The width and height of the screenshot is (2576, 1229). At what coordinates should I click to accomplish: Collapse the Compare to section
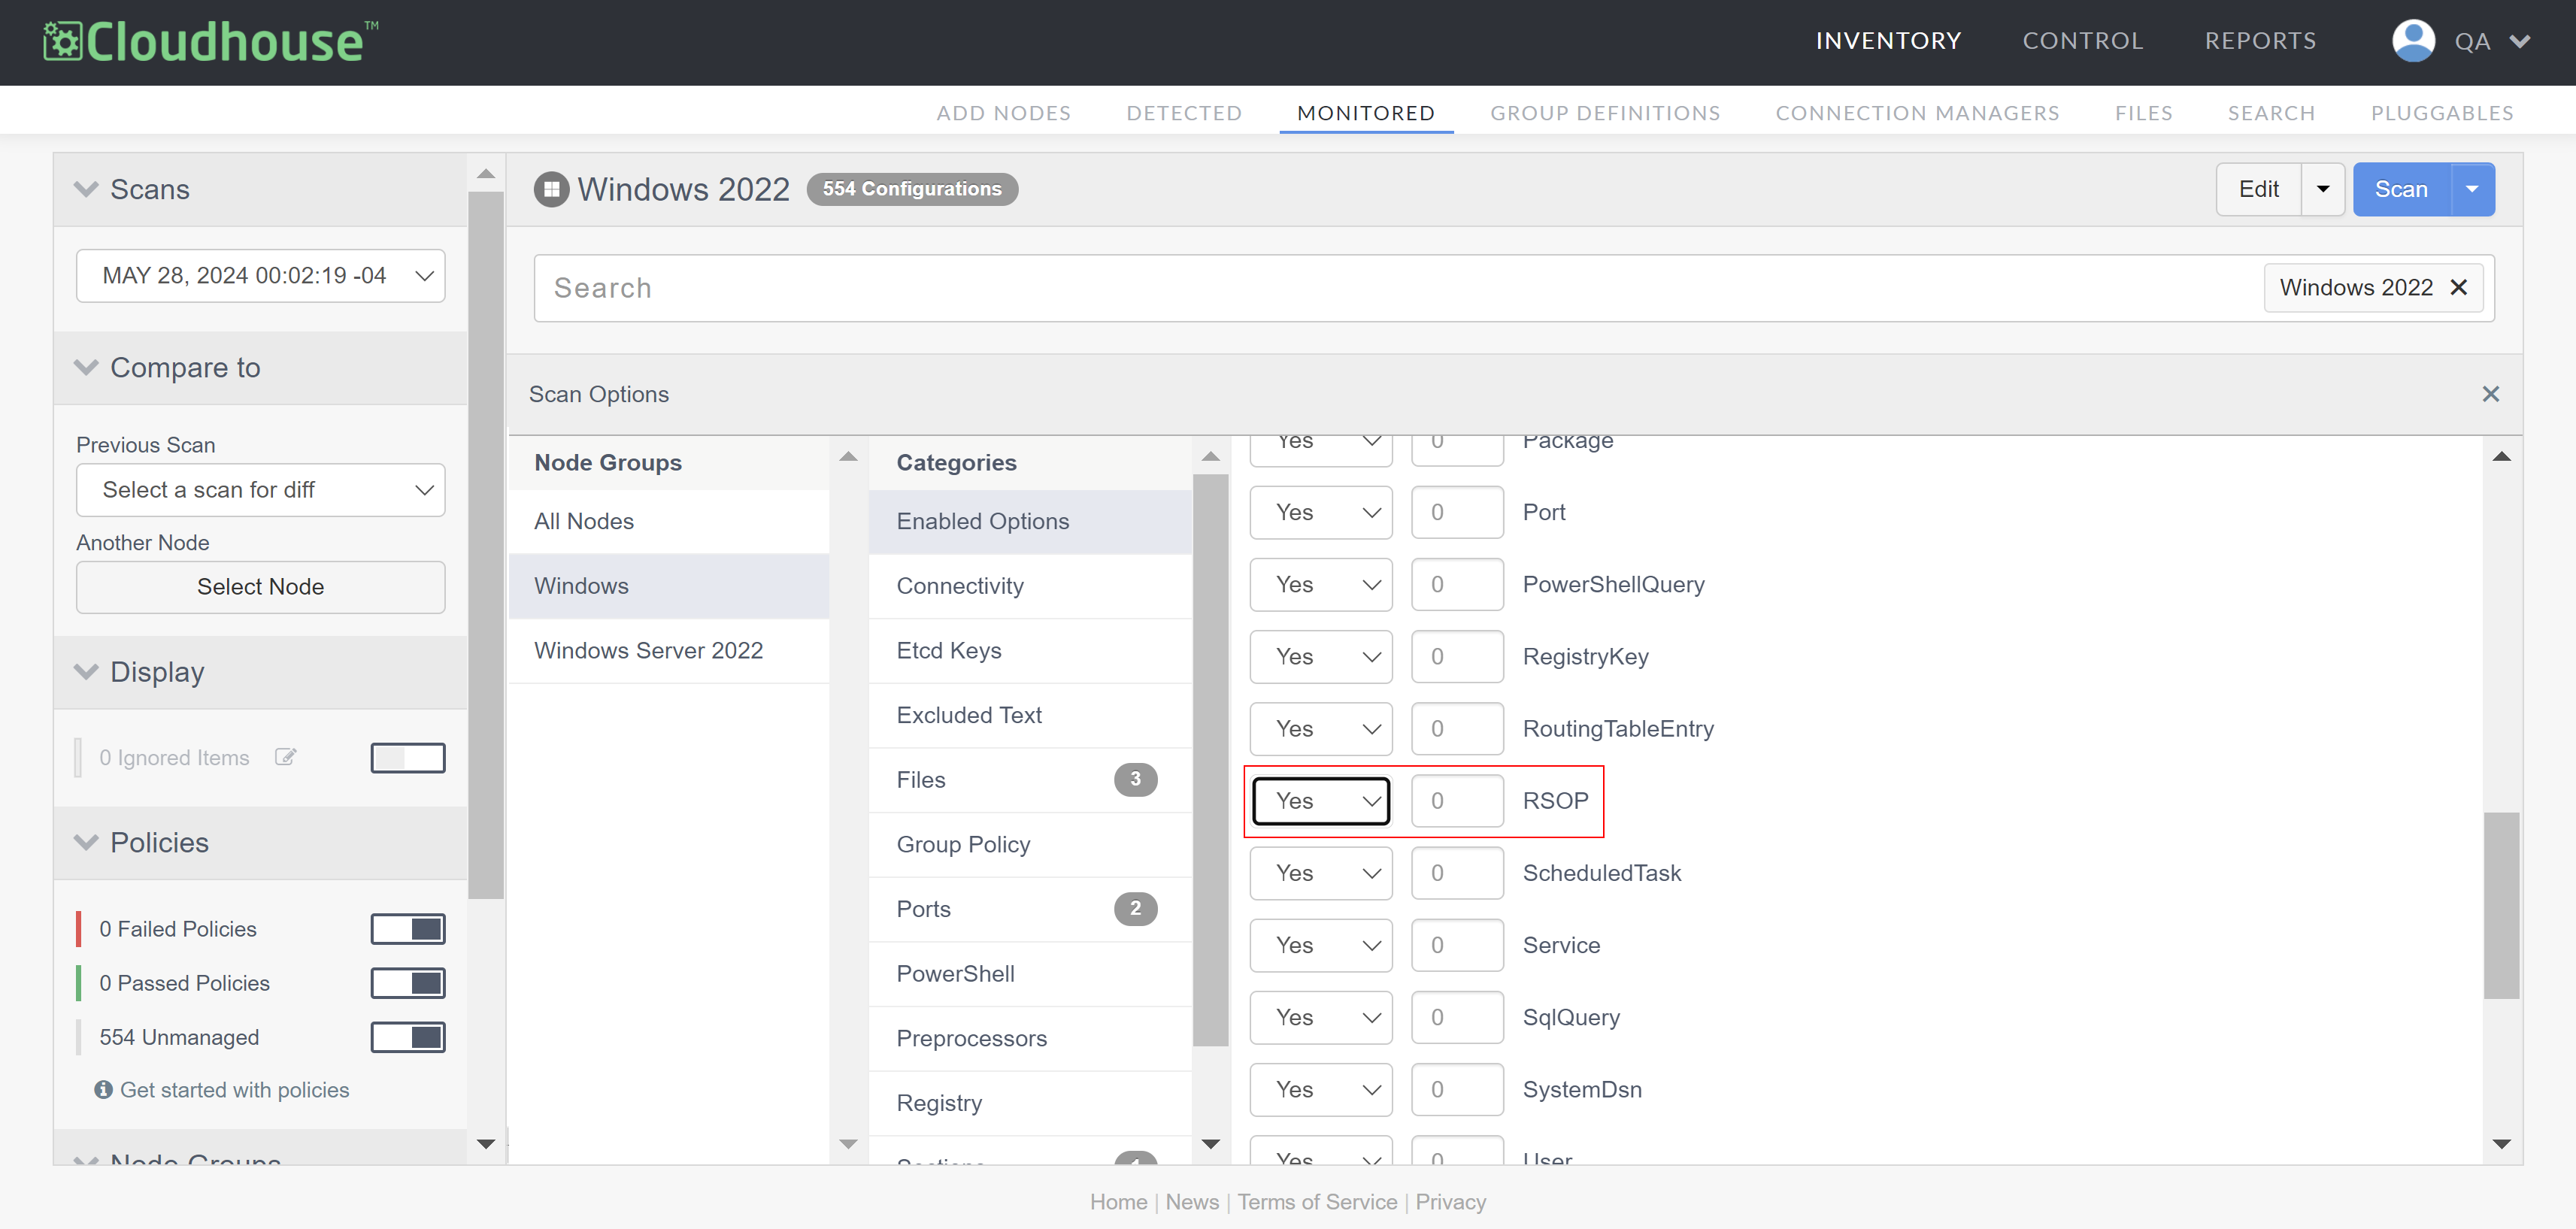click(x=87, y=367)
